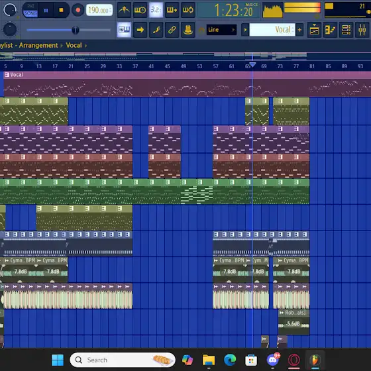Open the Piano roll view icon
371x371 pixels.
point(330,30)
